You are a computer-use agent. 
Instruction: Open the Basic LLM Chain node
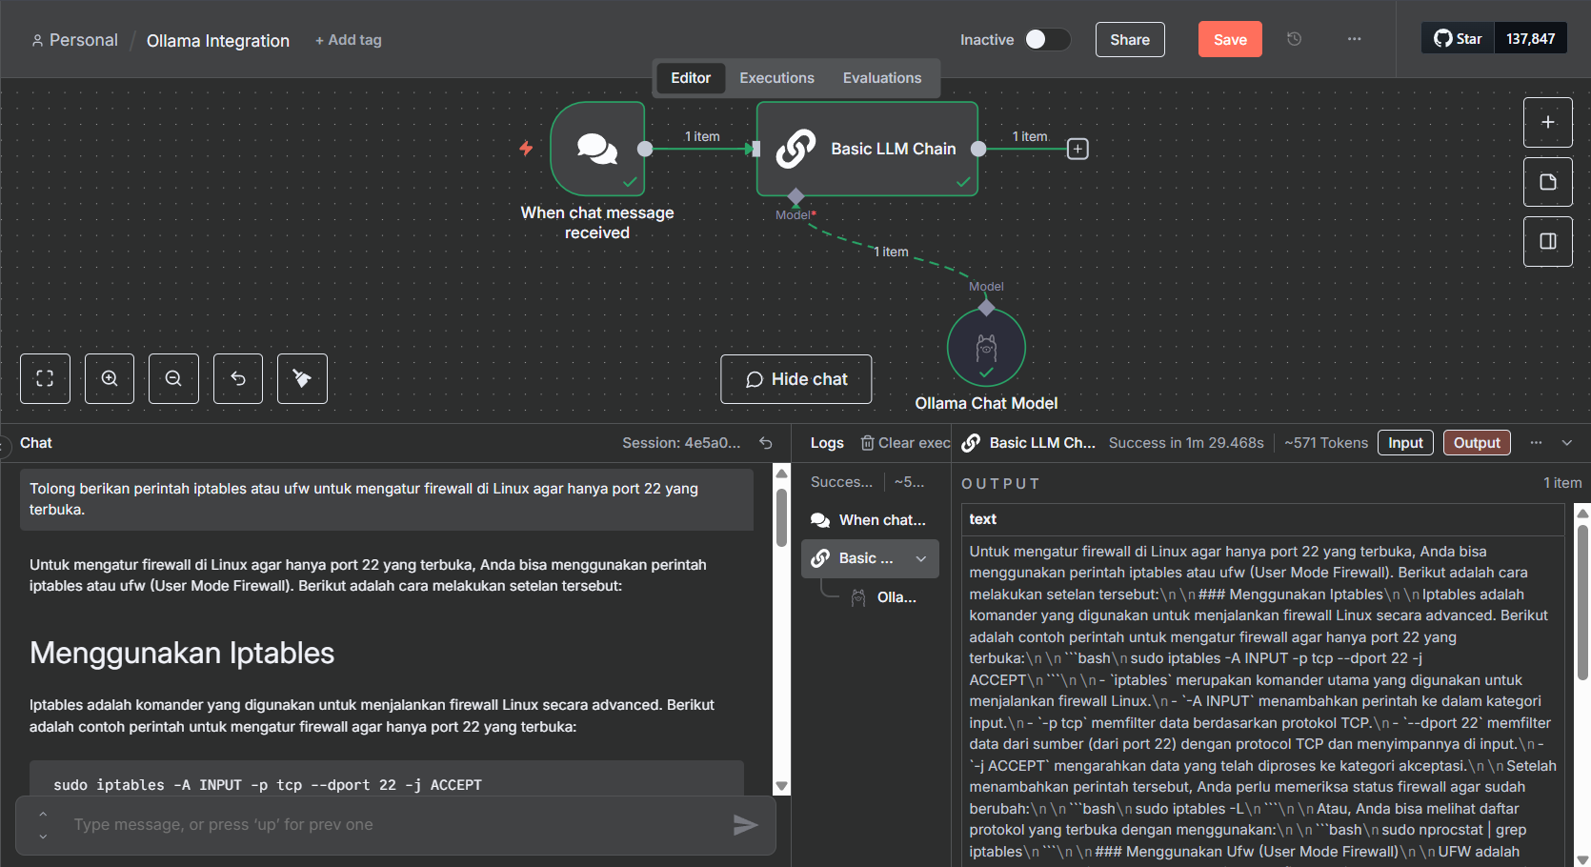[867, 149]
